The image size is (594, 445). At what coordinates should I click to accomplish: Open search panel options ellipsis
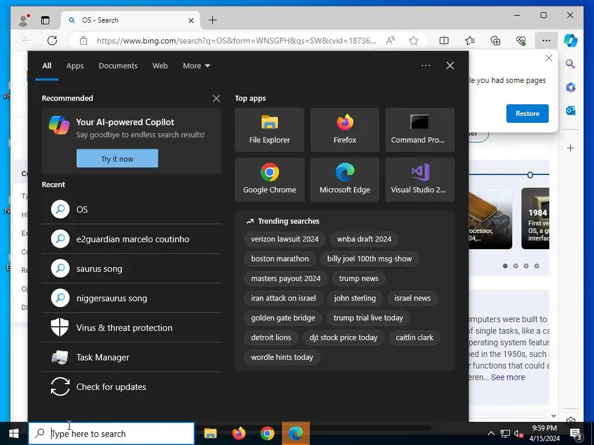pos(426,66)
